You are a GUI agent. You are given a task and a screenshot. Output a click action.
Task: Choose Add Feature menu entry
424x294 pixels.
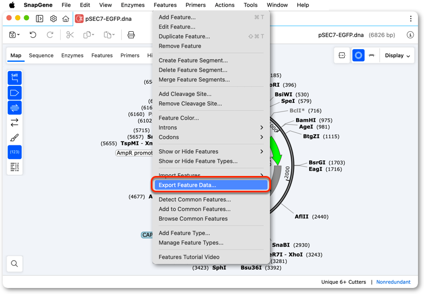point(211,17)
